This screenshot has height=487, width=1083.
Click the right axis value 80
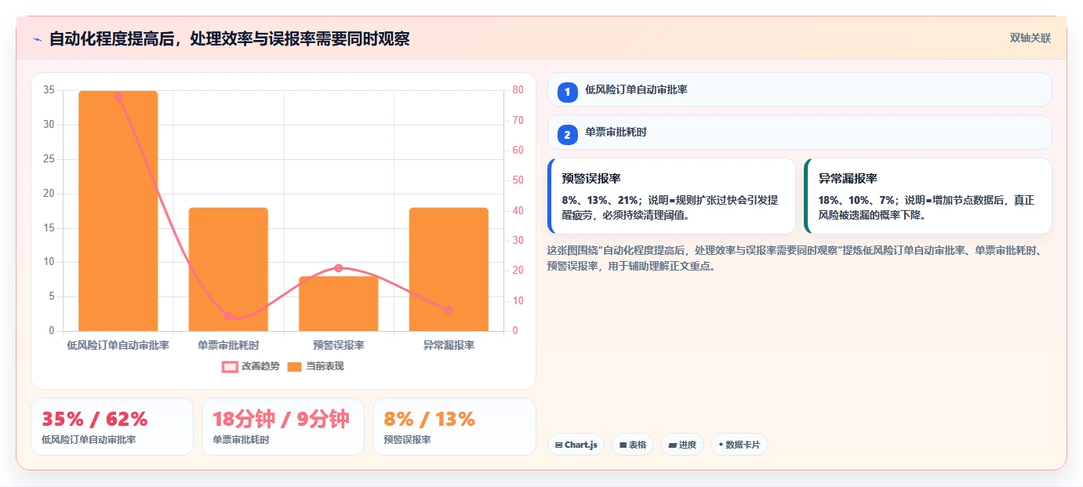coord(518,90)
